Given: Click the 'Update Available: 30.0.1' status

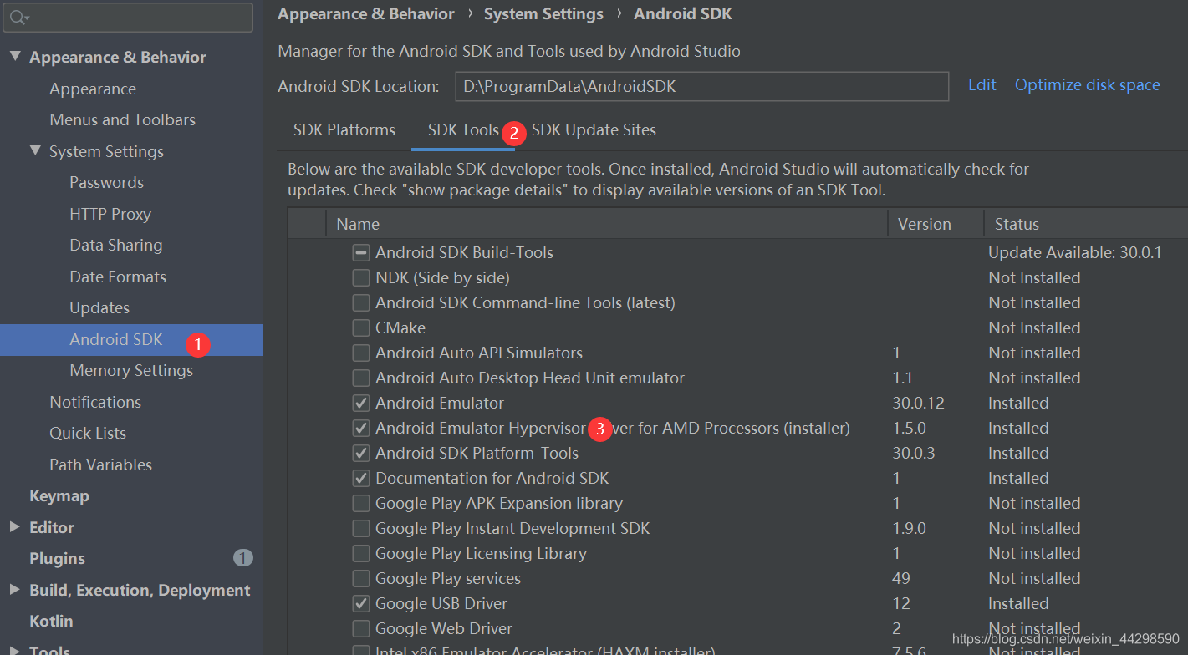Looking at the screenshot, I should click(x=1075, y=252).
